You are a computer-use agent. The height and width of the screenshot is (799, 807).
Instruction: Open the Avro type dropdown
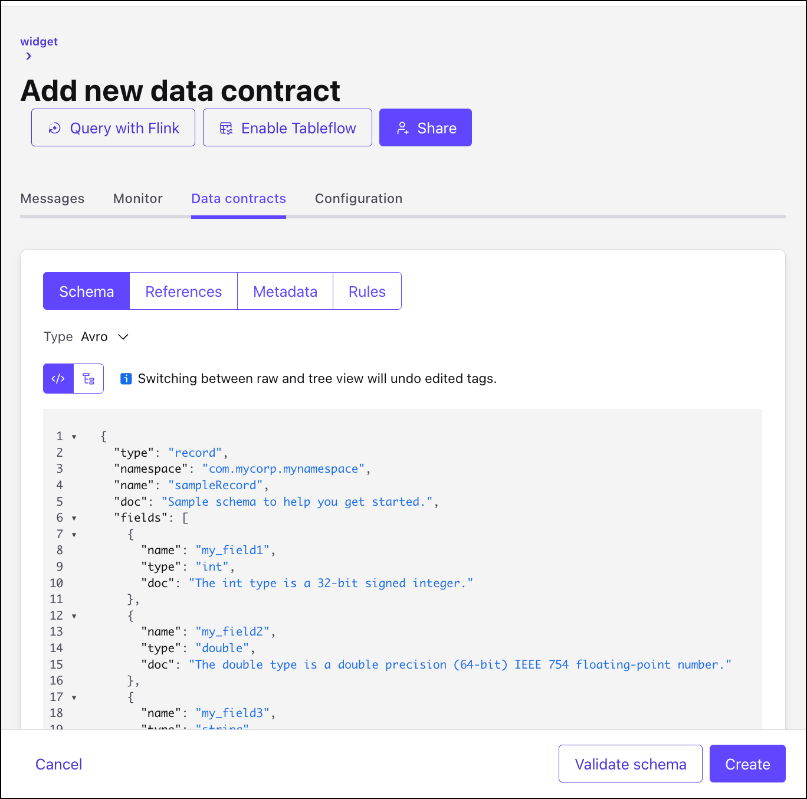pos(123,337)
